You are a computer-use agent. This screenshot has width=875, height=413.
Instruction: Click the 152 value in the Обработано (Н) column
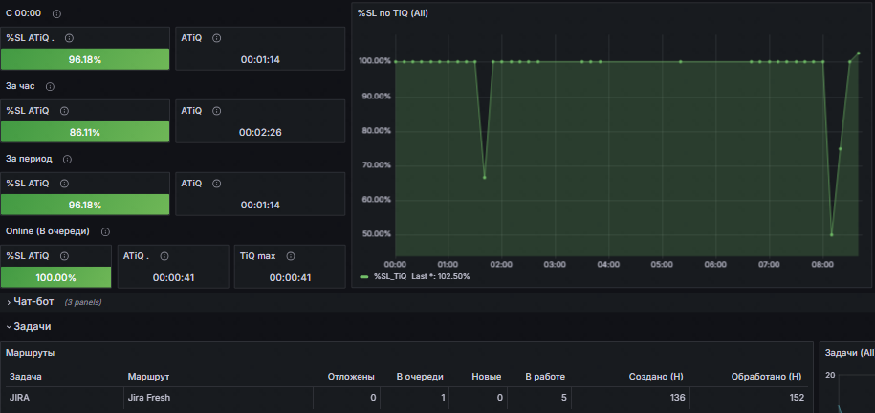pos(797,398)
